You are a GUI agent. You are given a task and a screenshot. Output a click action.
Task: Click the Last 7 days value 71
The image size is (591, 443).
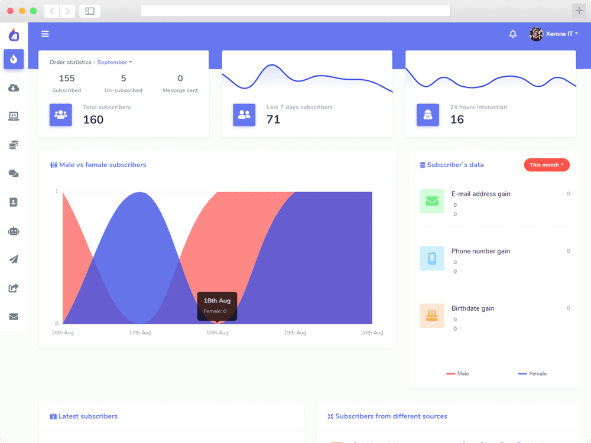273,119
